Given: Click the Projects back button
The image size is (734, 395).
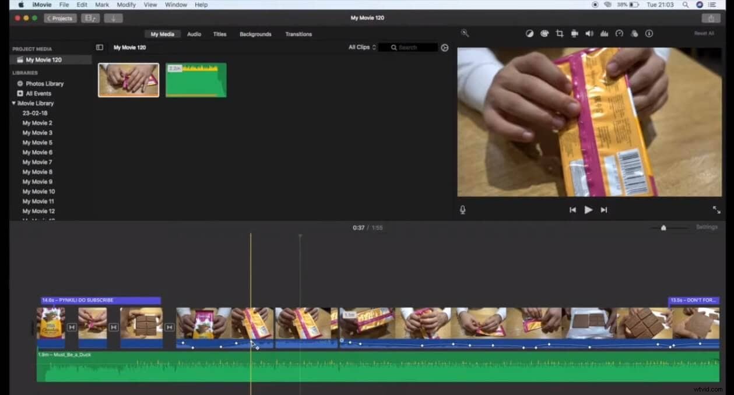Looking at the screenshot, I should (60, 17).
